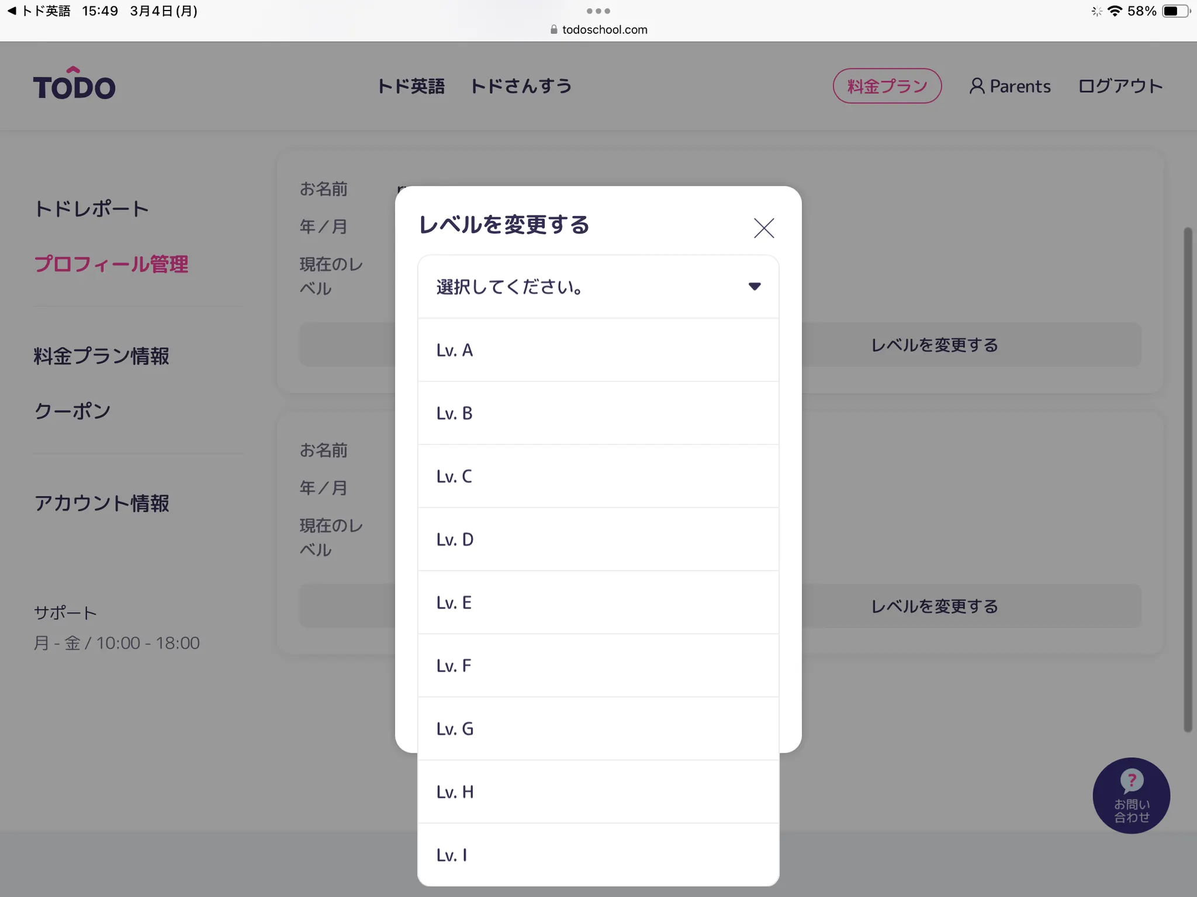Open クーポン in the sidebar

(72, 411)
